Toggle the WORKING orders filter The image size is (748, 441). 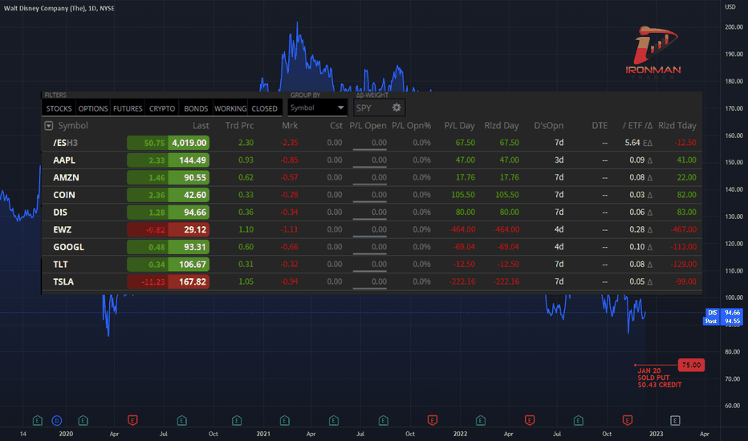point(230,109)
